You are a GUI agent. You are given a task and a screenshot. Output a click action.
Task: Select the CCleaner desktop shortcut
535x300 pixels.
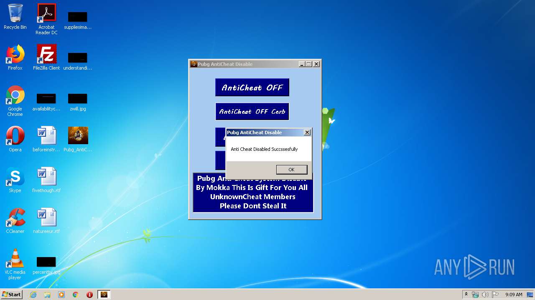[x=15, y=221]
